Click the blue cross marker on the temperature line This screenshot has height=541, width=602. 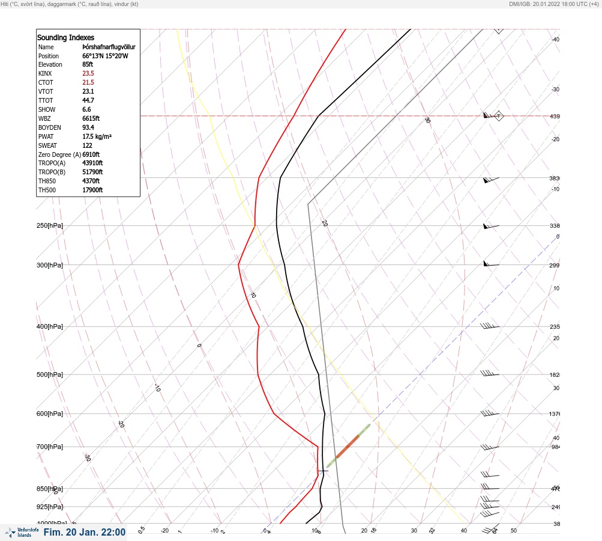323,471
